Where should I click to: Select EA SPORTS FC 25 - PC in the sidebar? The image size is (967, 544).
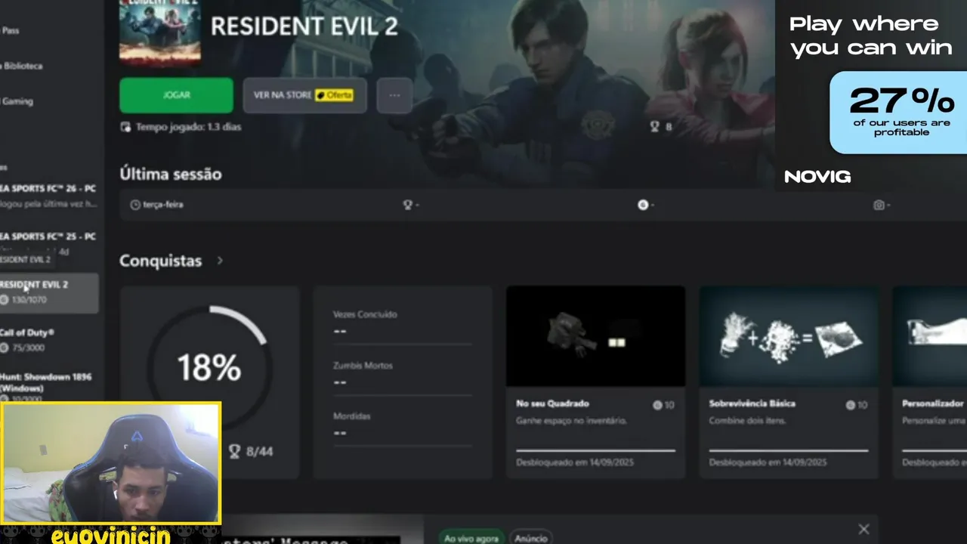coord(49,242)
